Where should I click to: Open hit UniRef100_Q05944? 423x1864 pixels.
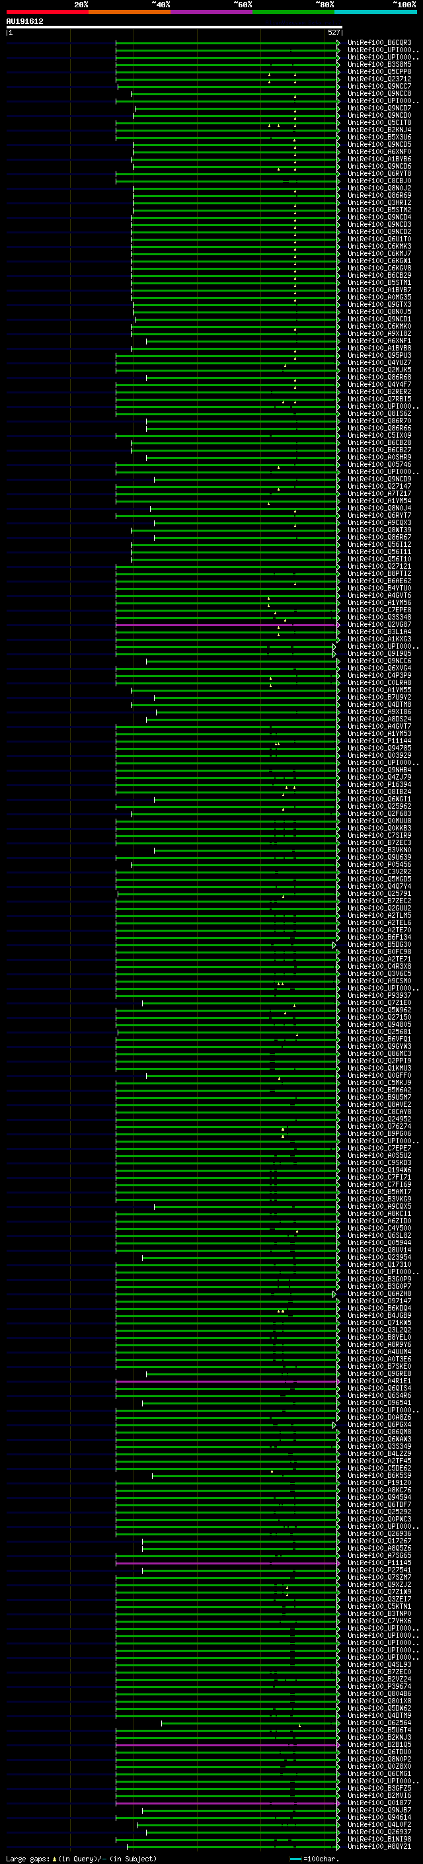(x=379, y=1243)
